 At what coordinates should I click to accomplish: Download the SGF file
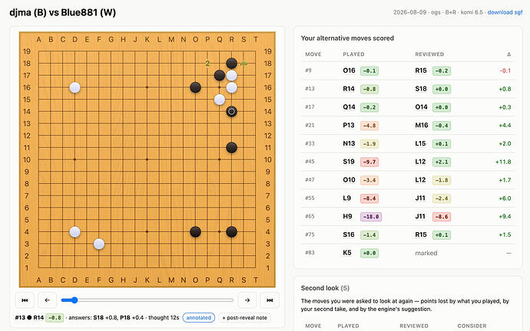click(x=505, y=12)
